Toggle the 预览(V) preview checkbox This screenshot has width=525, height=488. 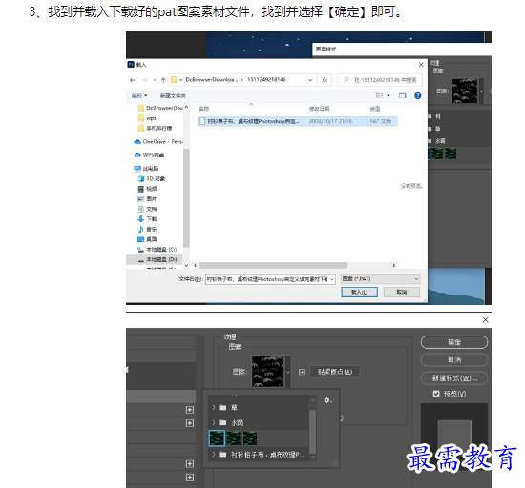point(436,394)
